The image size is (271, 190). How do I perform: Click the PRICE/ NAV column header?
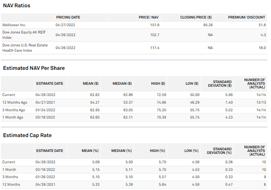[x=149, y=17]
